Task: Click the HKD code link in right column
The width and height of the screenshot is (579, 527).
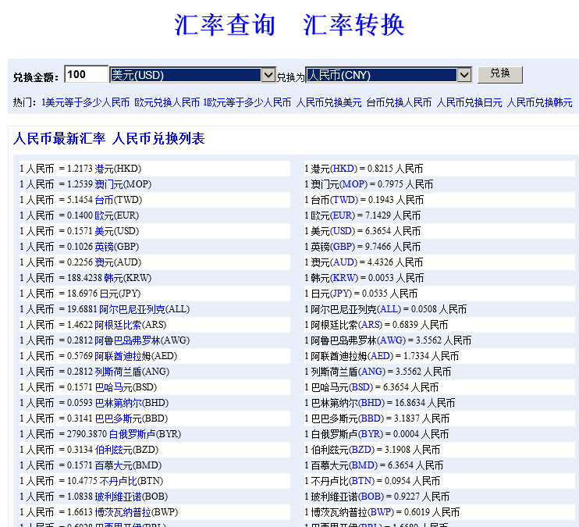Action: coord(343,169)
